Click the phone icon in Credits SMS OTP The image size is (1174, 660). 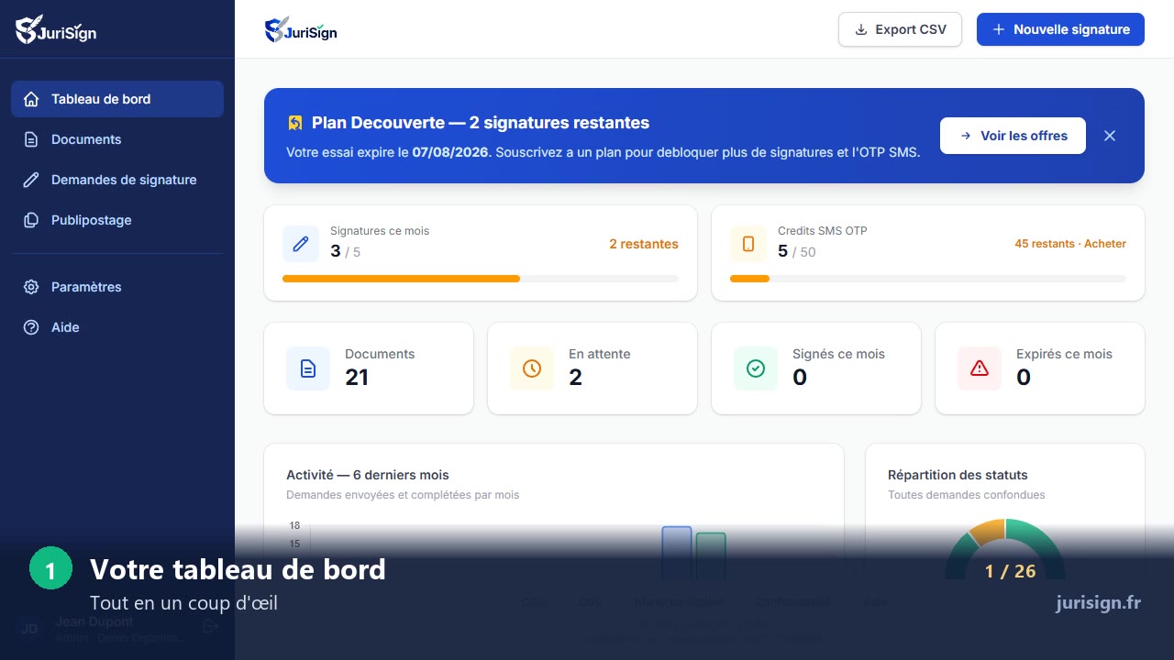[748, 244]
